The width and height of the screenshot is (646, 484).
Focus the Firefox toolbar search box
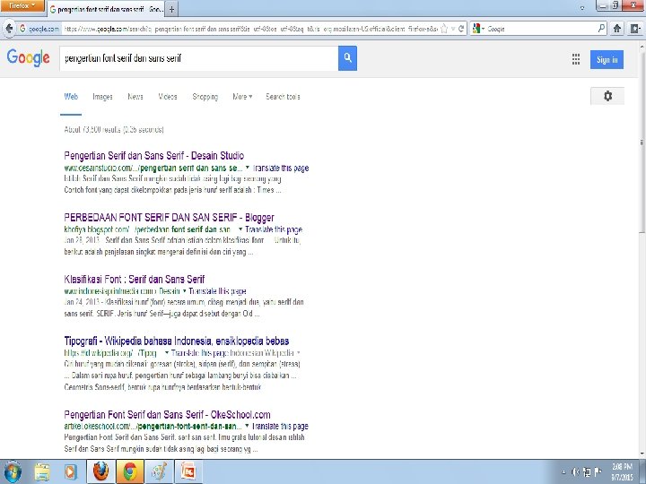(x=541, y=29)
